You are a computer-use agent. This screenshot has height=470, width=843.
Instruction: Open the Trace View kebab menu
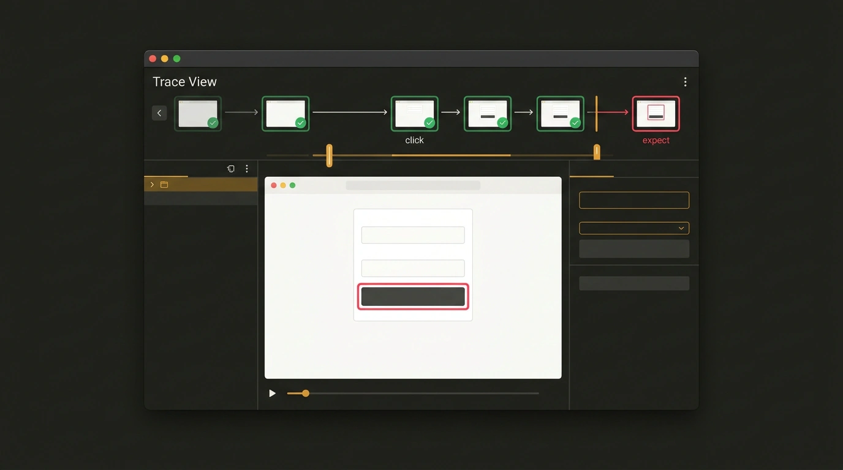[685, 82]
